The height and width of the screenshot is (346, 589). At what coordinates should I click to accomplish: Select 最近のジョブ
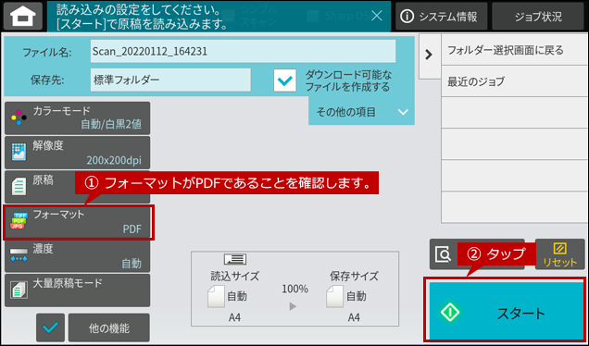coord(514,81)
